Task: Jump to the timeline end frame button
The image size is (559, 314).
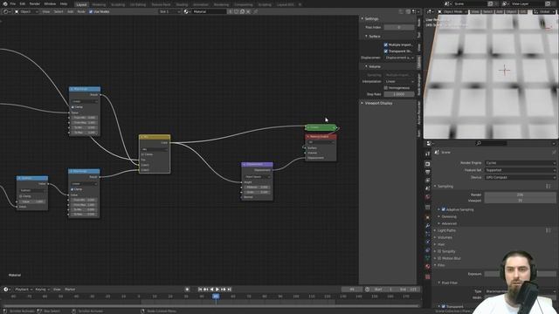Action: point(229,290)
